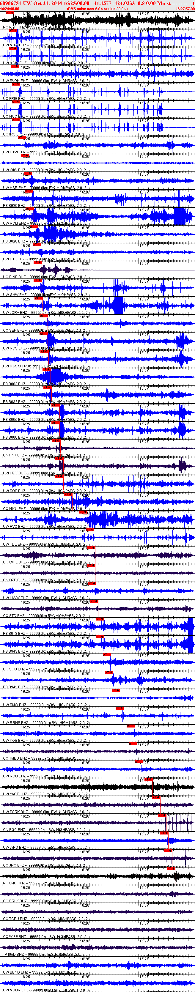Select the CN PGC BHZ station label
Screen dimensions: 195x992
point(45,830)
